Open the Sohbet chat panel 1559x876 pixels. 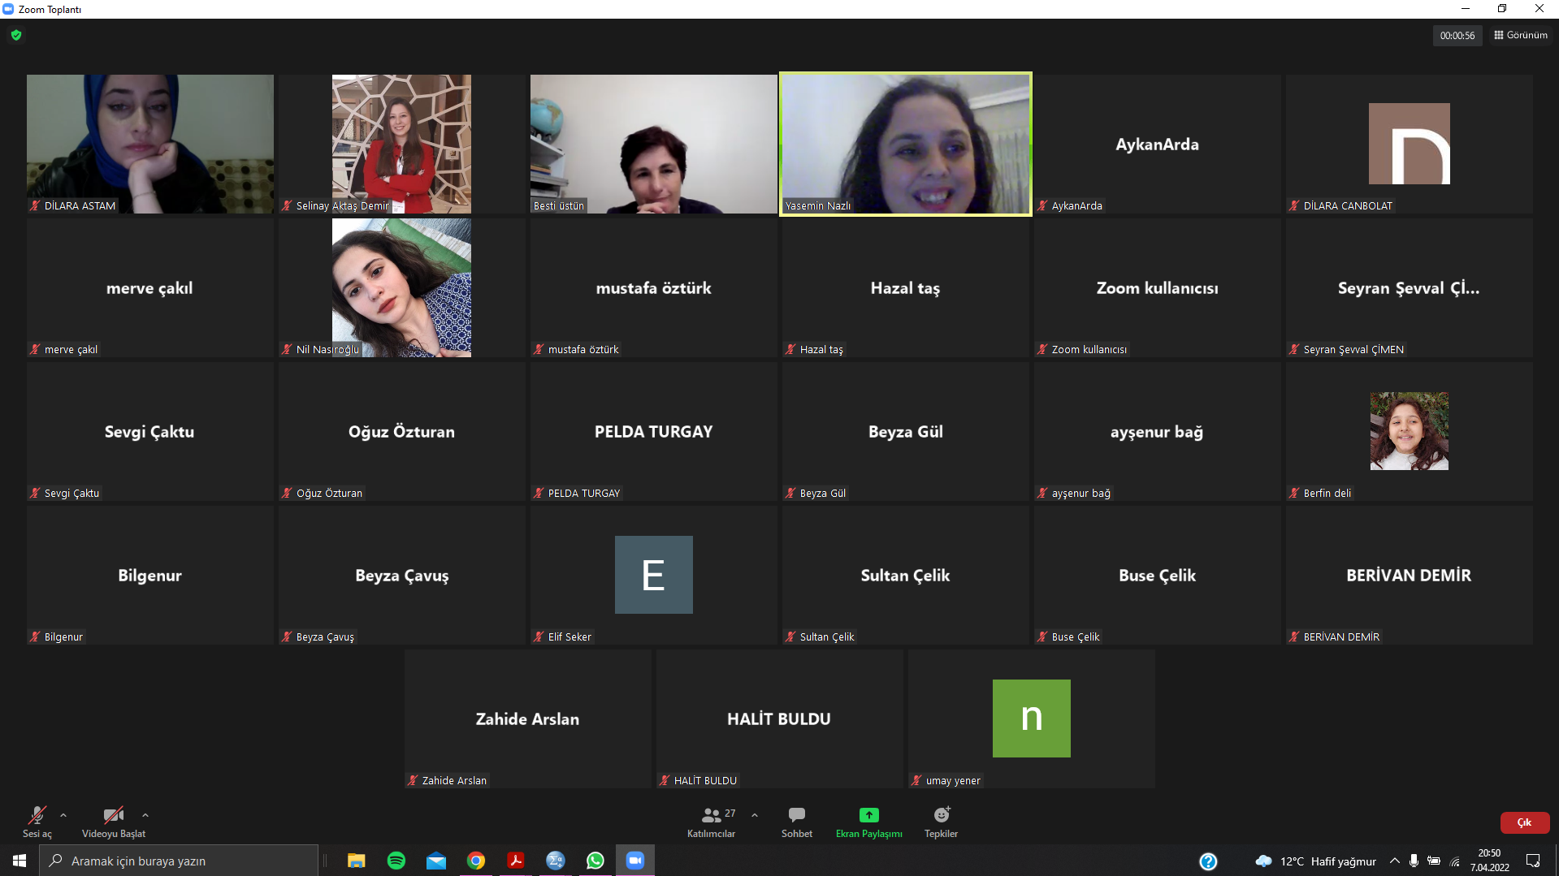click(x=796, y=822)
